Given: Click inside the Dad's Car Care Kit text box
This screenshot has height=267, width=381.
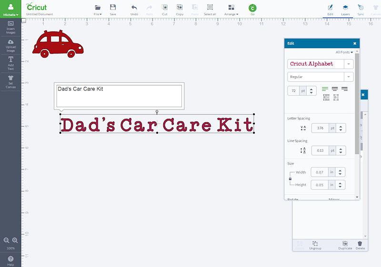Looking at the screenshot, I should [119, 96].
